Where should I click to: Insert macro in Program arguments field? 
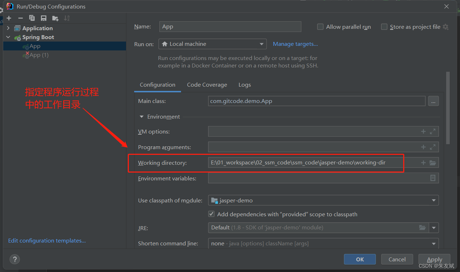[423, 147]
